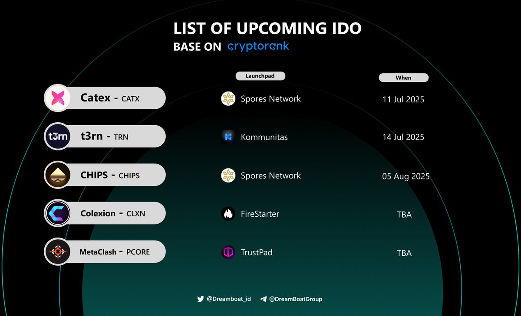Click the TrustPad launchpad name
Screen dimensions: 521x316
[x=257, y=252]
